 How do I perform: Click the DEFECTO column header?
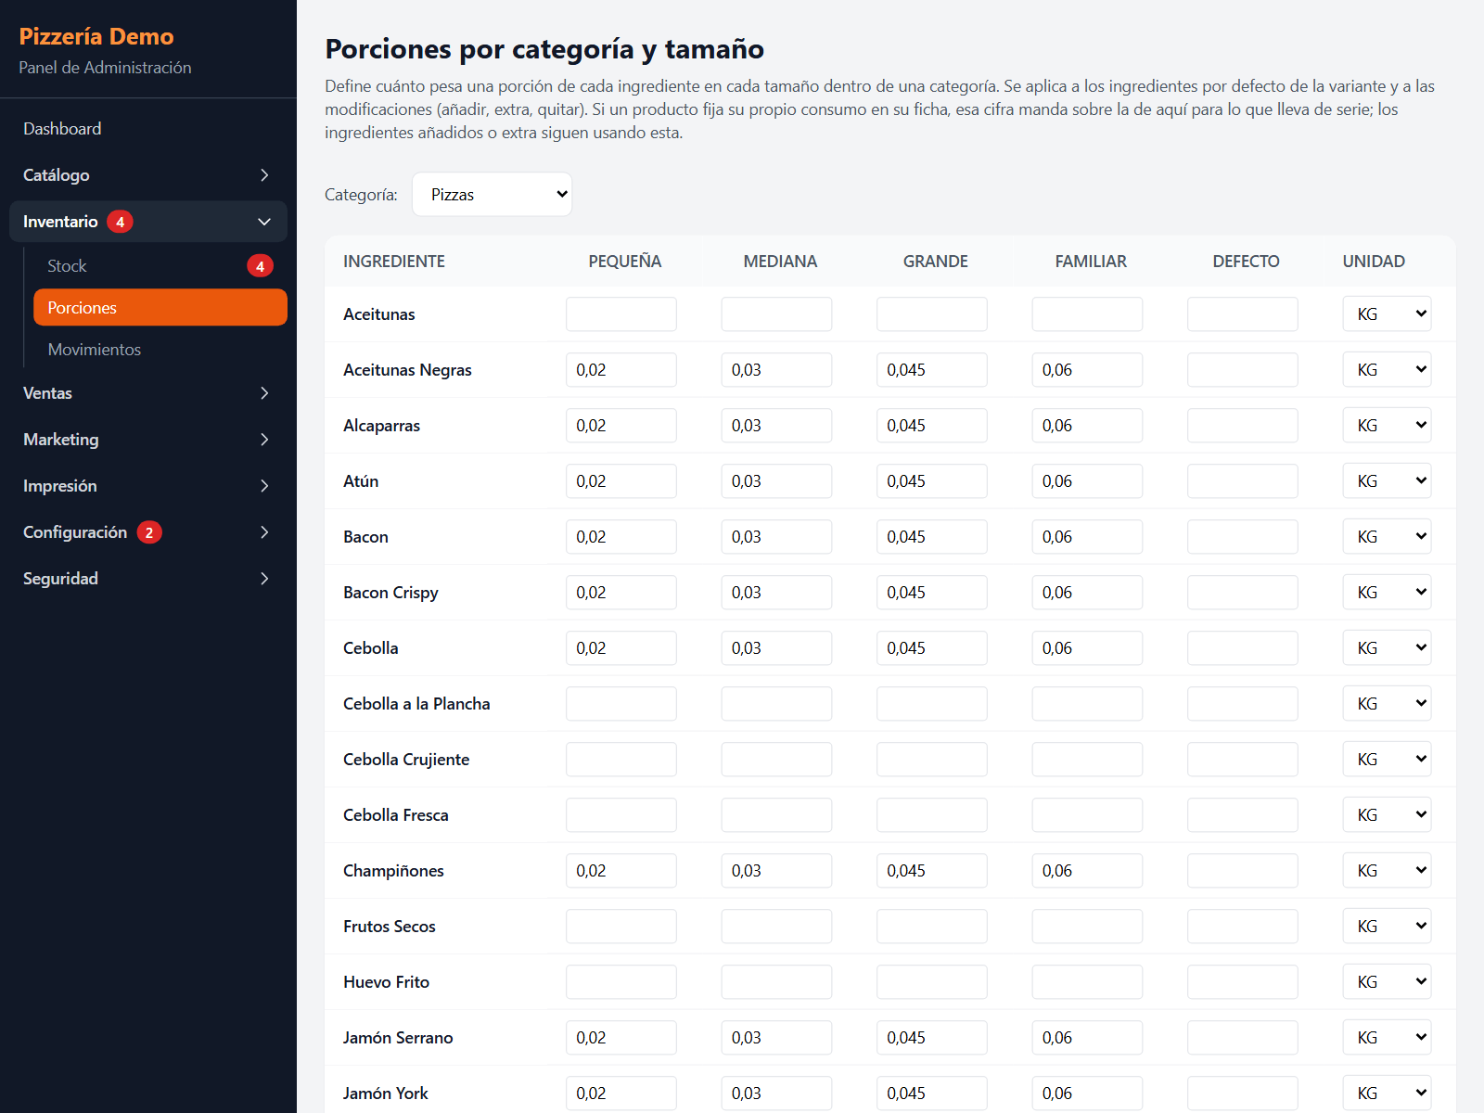1246,262
